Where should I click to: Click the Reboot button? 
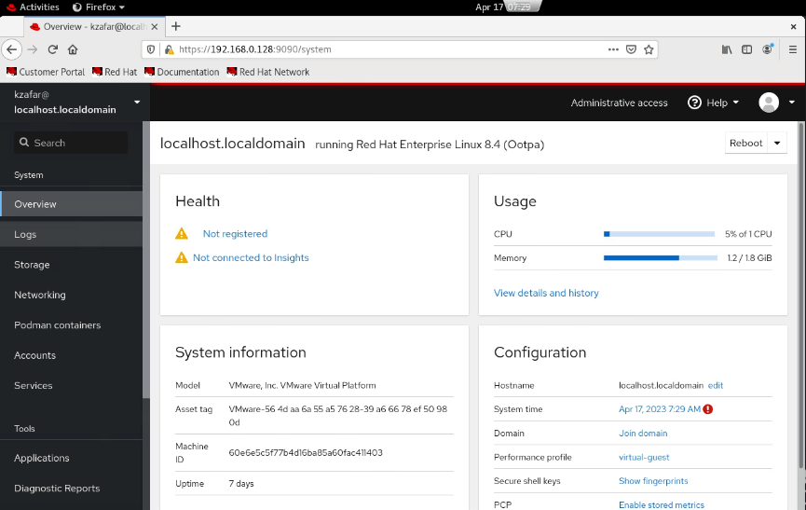click(745, 143)
